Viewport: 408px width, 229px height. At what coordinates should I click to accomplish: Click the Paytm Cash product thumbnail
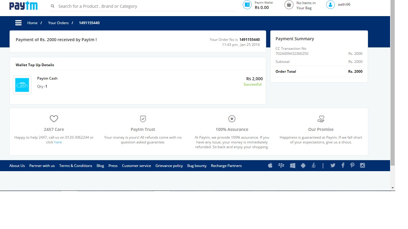click(22, 85)
